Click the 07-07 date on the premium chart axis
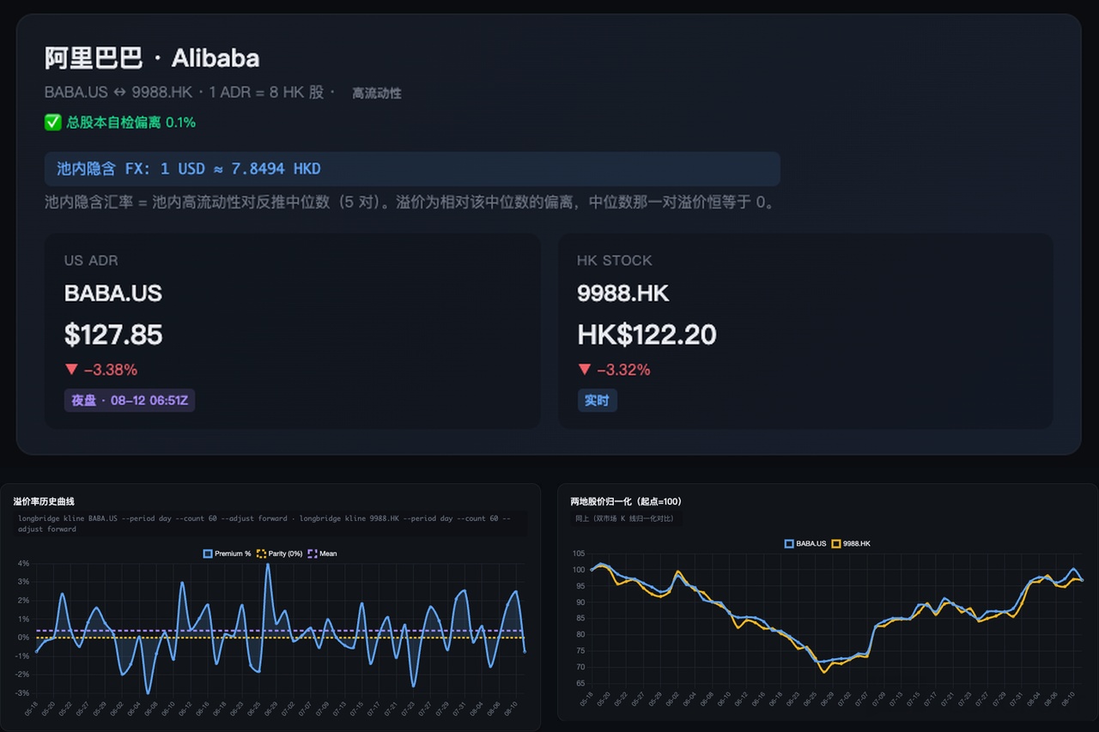Screen dimensions: 1099x732 tap(305, 709)
